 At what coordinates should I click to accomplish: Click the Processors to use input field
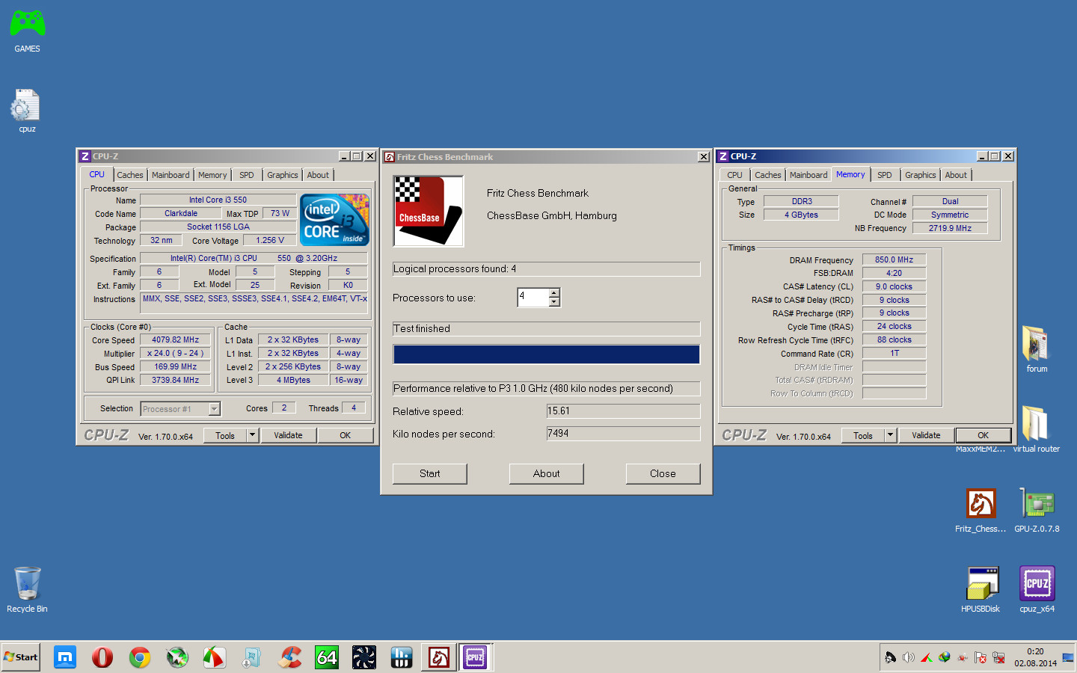point(533,298)
